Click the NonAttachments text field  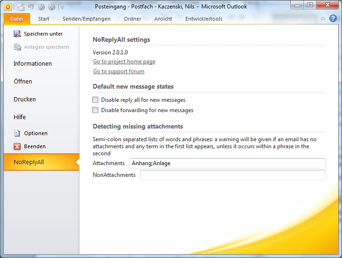click(233, 175)
